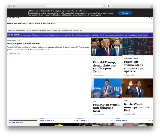Viewport: 160px width, 136px height.
Task: Click the FED label above 'non abbassa i tassi'
Action: (94, 101)
